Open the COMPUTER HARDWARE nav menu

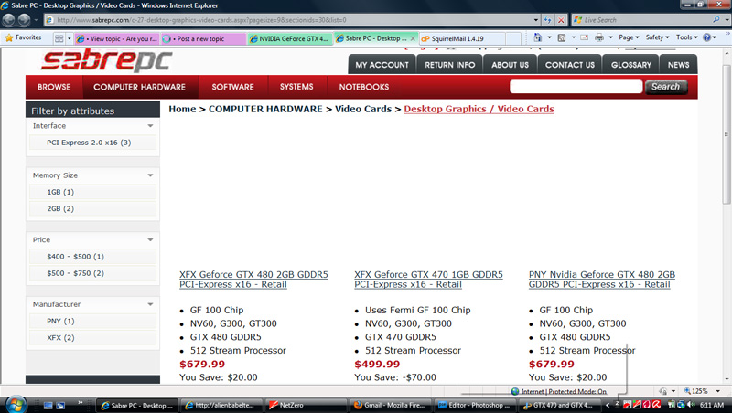[139, 87]
